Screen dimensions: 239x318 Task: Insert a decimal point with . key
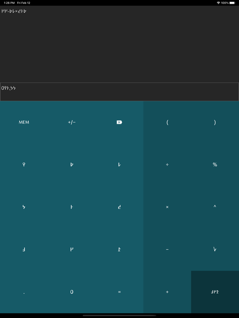coord(24,292)
